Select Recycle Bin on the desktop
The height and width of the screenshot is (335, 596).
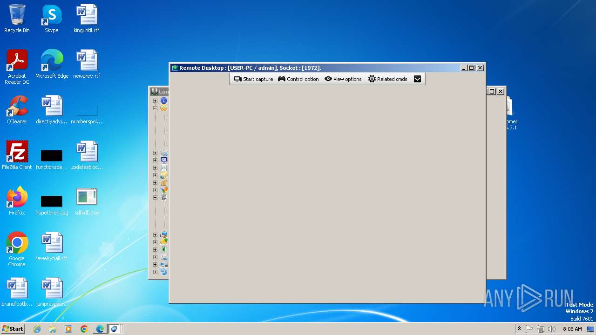[x=17, y=19]
